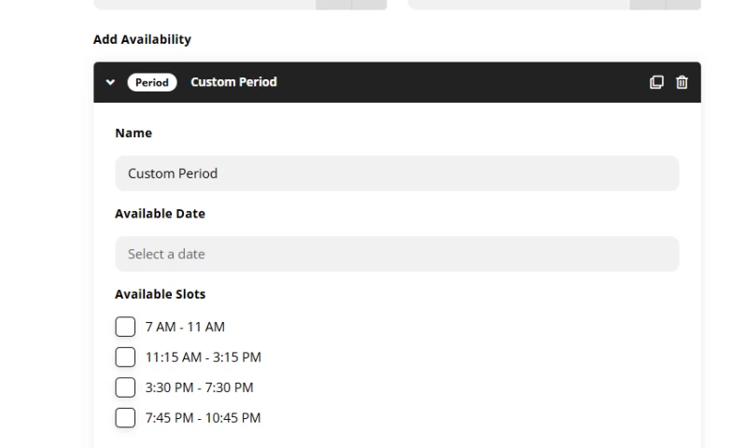Delete the Custom Period with trash icon

(x=682, y=82)
